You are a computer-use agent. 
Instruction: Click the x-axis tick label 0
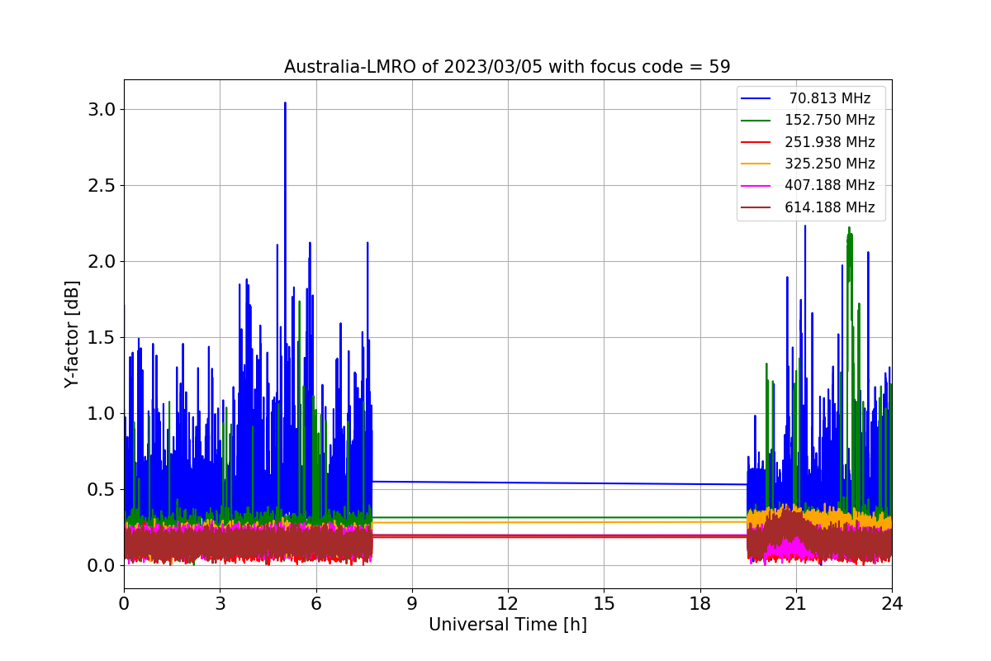[124, 604]
